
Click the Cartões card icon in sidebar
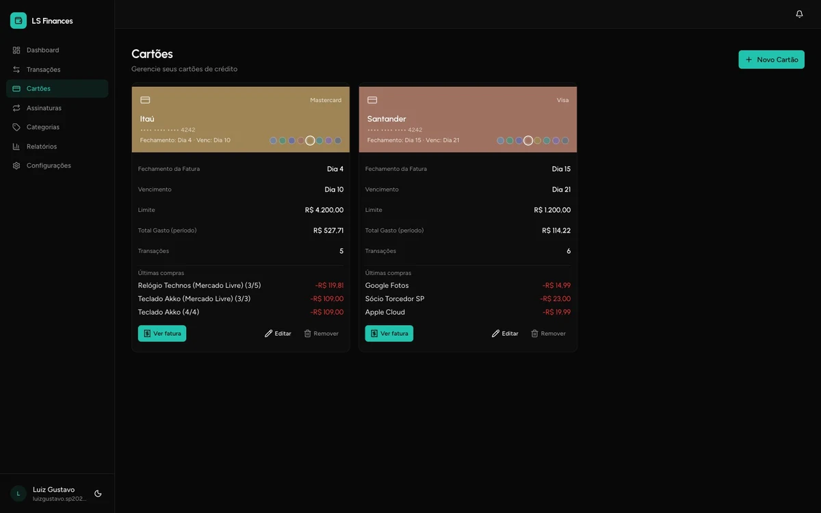(x=16, y=88)
